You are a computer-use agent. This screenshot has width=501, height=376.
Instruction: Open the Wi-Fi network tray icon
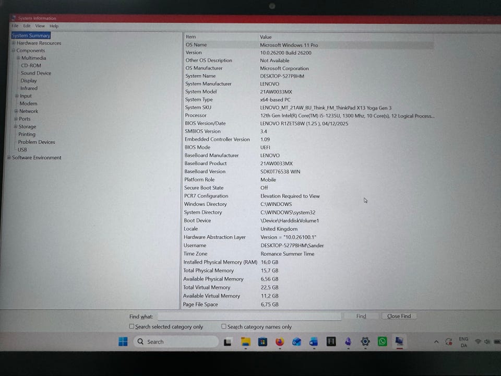click(478, 342)
